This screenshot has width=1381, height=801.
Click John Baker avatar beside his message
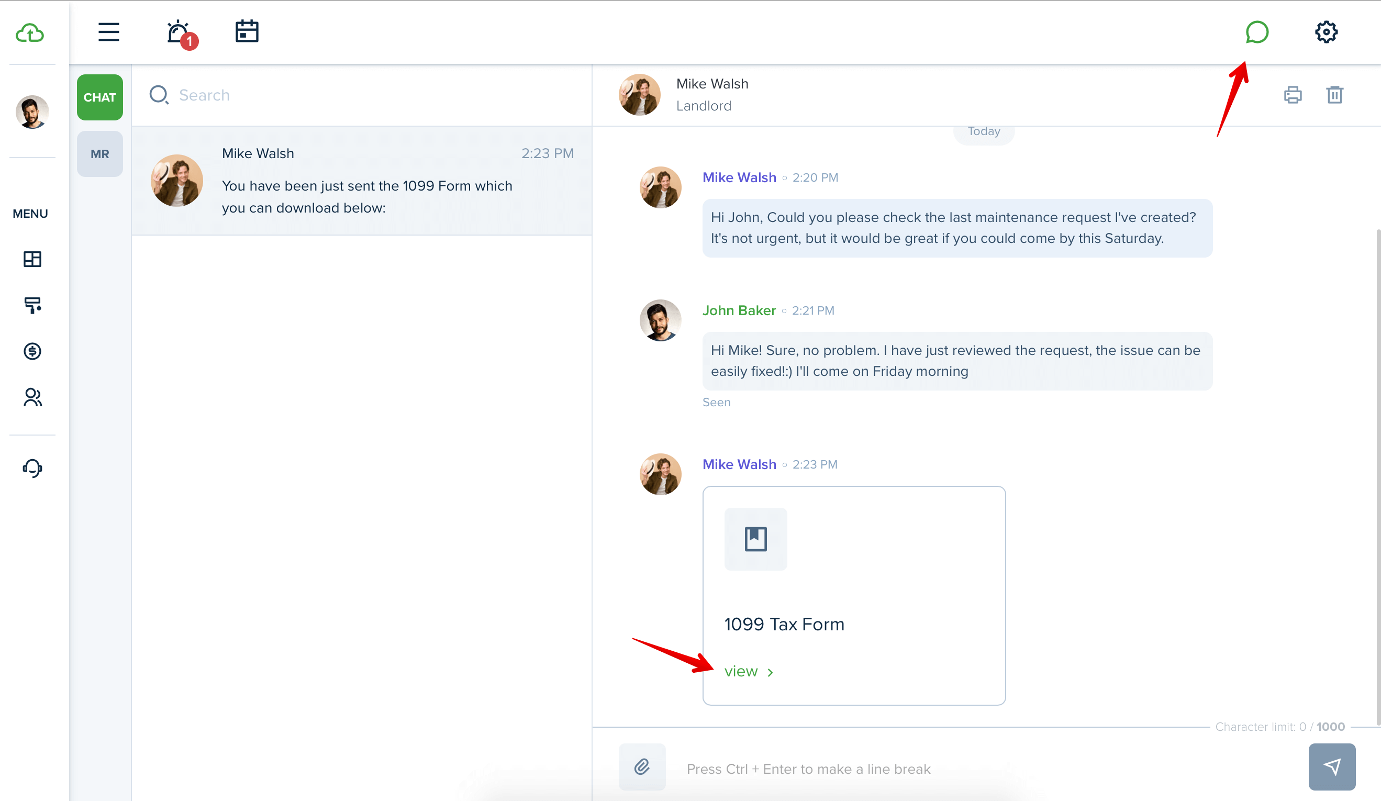point(660,320)
